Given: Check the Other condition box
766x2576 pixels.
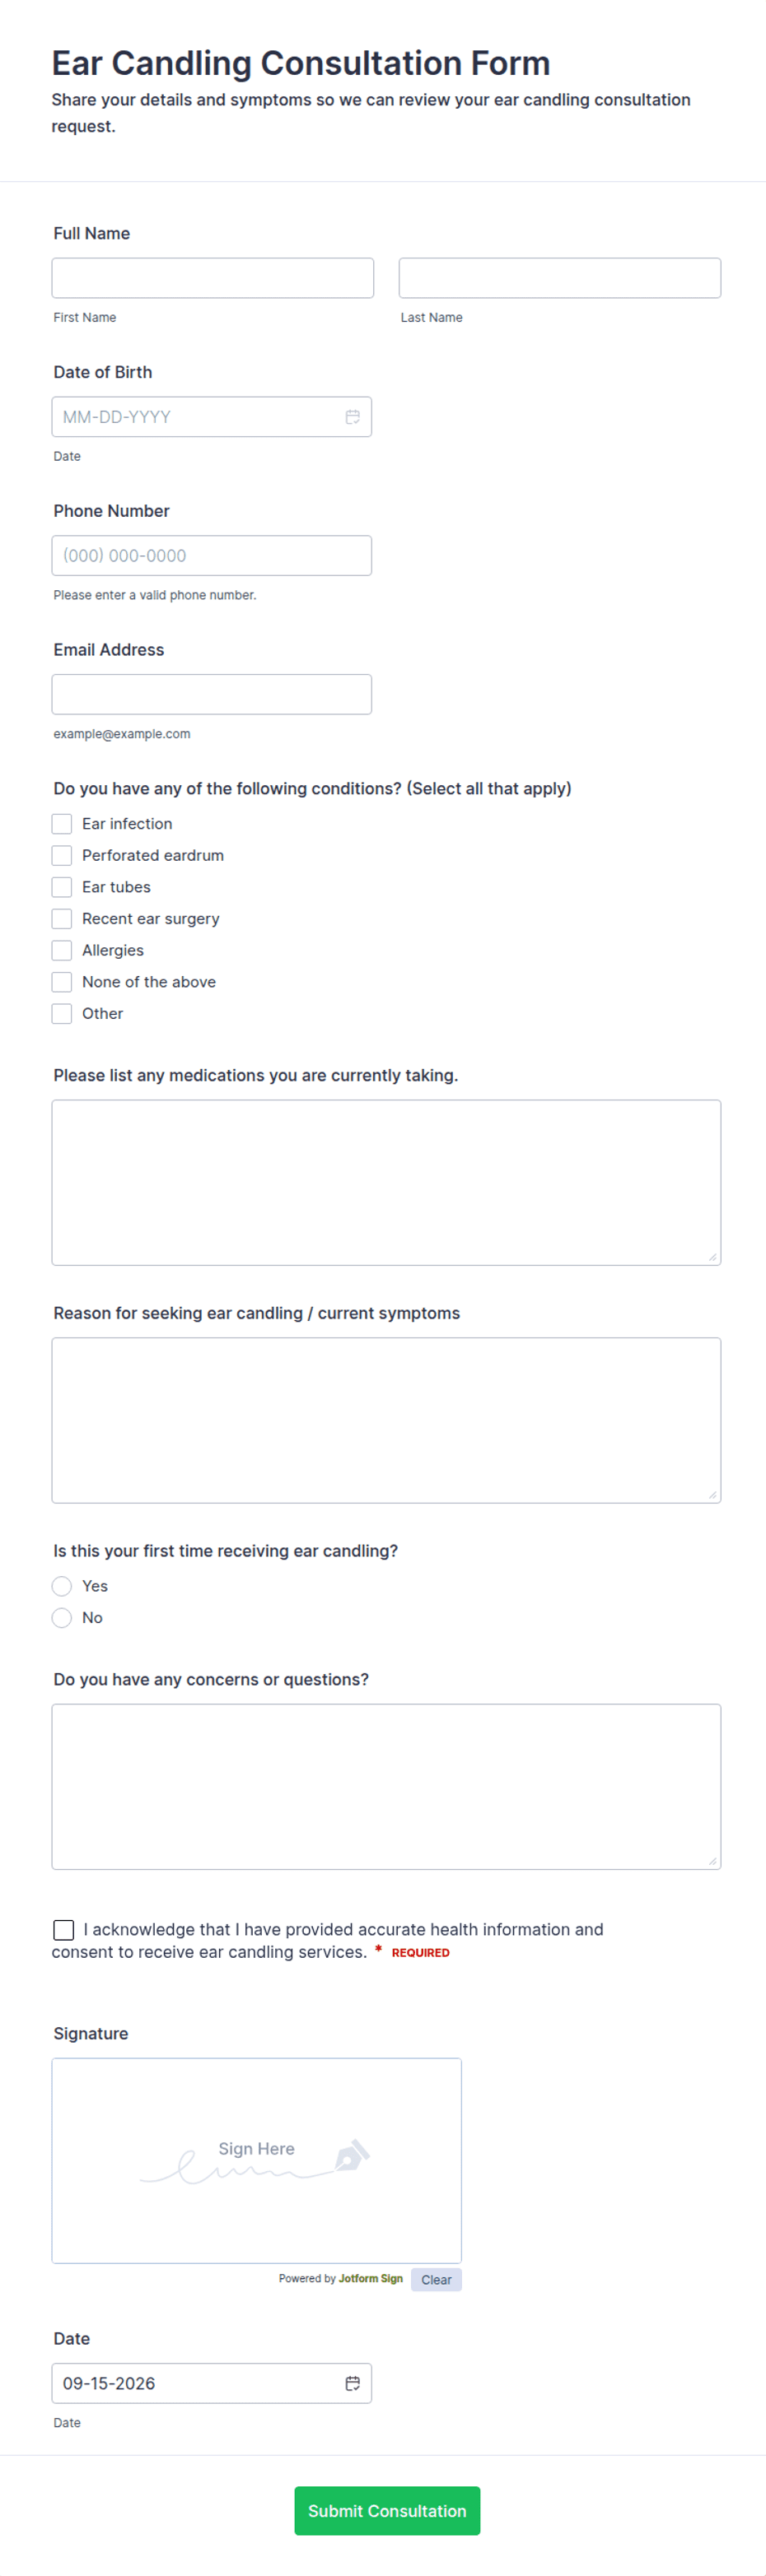Looking at the screenshot, I should [62, 1013].
